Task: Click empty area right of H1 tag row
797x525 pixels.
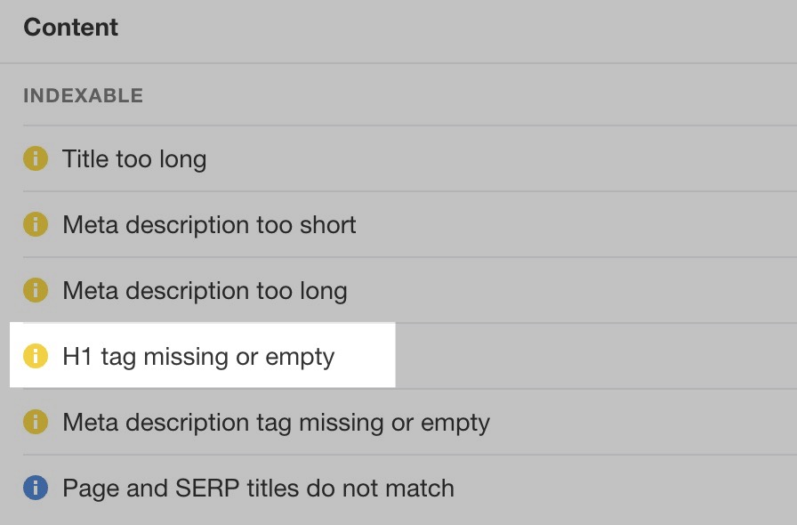Action: pyautogui.click(x=595, y=356)
